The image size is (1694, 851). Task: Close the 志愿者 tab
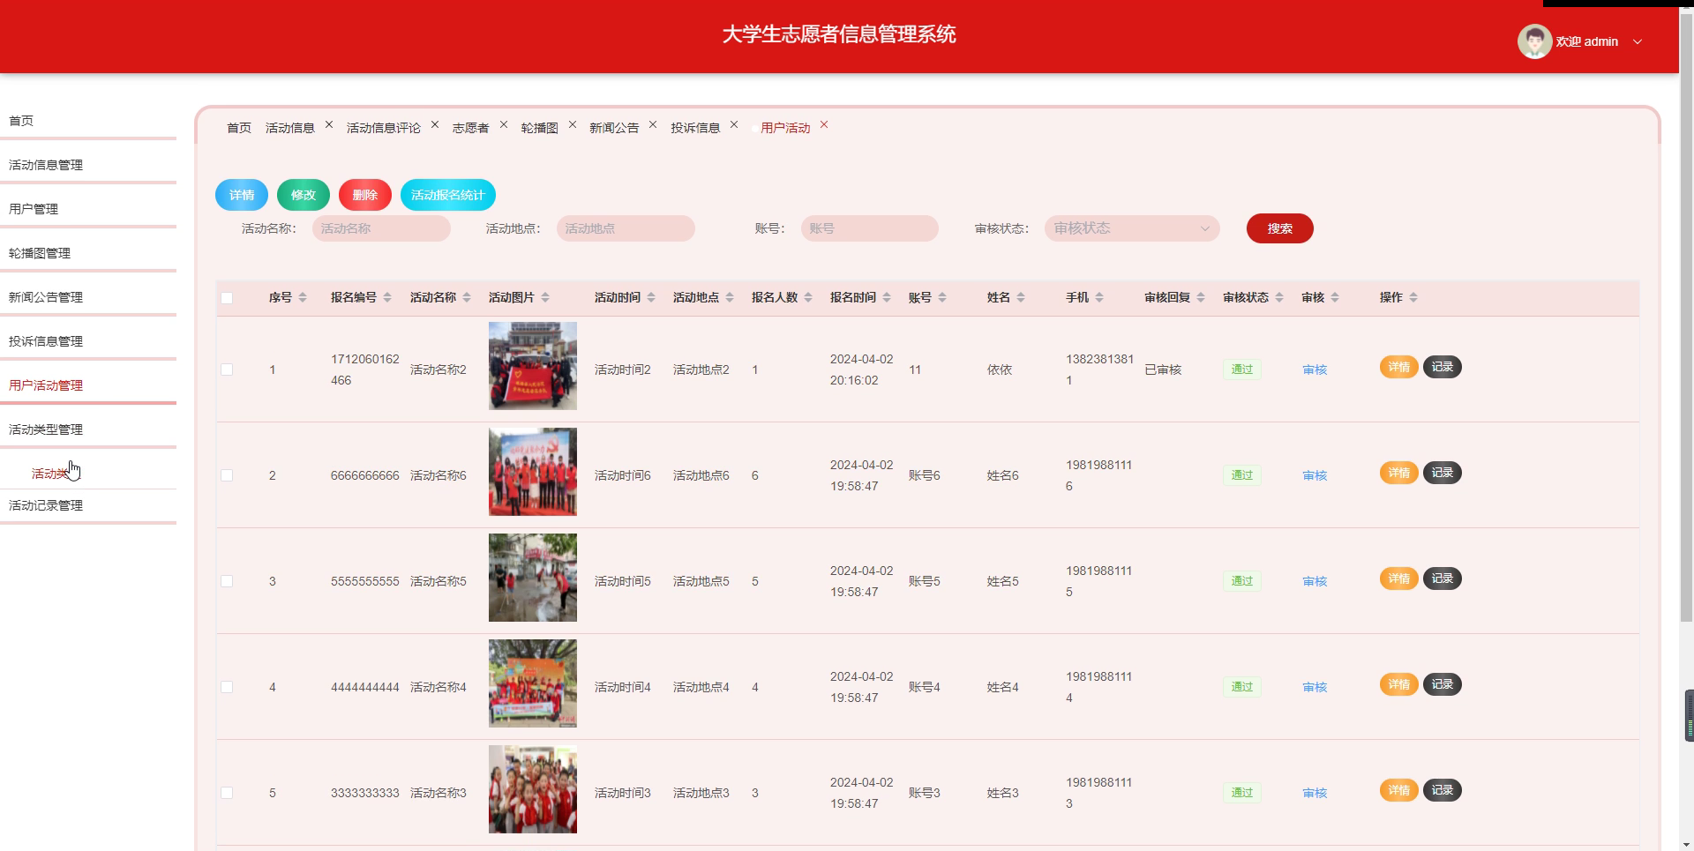[503, 124]
